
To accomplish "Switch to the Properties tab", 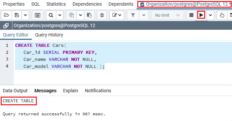I will point(14,4).
